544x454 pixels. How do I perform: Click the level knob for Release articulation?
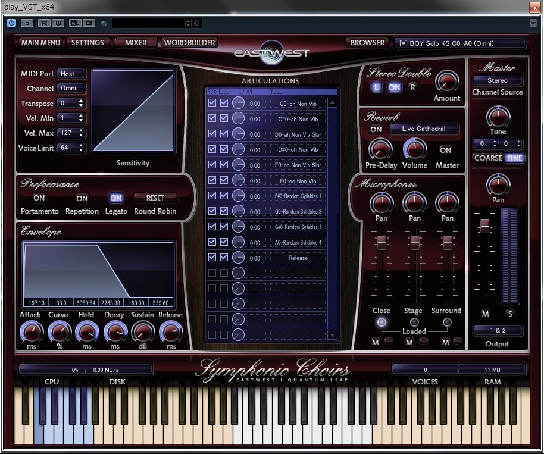tap(238, 258)
